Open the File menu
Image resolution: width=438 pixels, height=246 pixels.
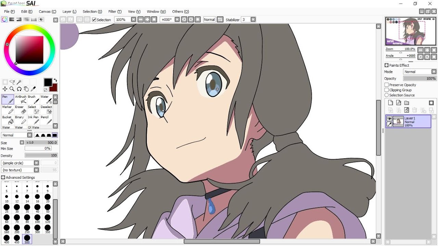pos(9,12)
